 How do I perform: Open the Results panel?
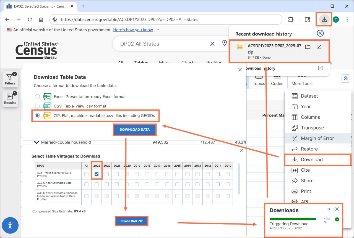pyautogui.click(x=10, y=98)
